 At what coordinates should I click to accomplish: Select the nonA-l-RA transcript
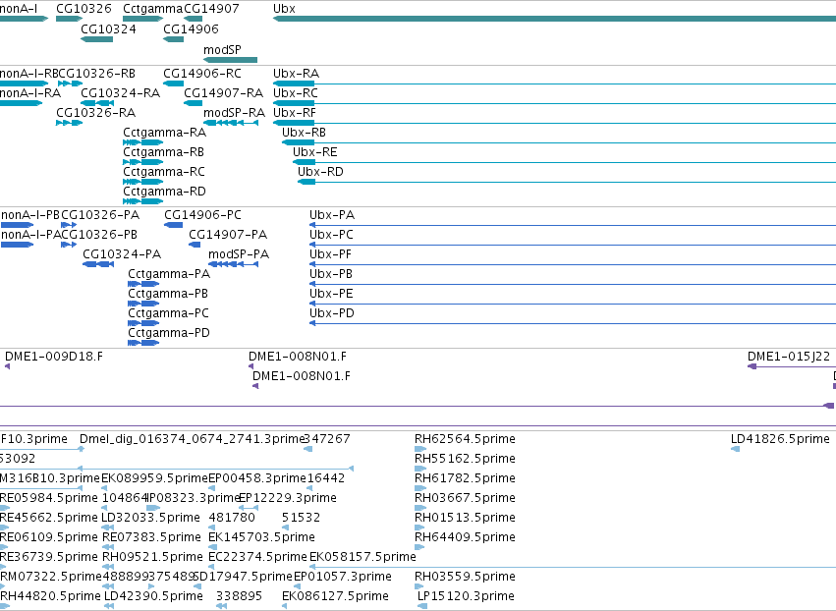click(21, 103)
